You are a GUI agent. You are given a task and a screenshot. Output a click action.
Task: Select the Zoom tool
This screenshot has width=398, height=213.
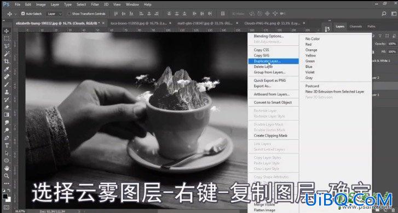[7, 176]
